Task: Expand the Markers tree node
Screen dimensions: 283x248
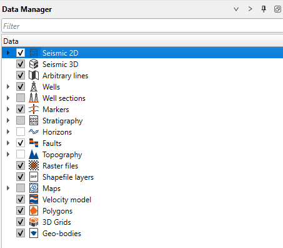Action: [x=8, y=109]
